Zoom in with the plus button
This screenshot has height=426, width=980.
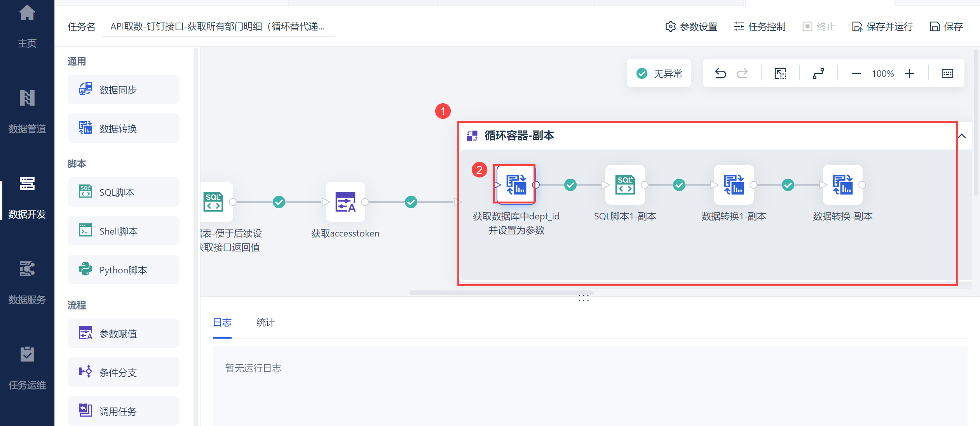point(909,73)
